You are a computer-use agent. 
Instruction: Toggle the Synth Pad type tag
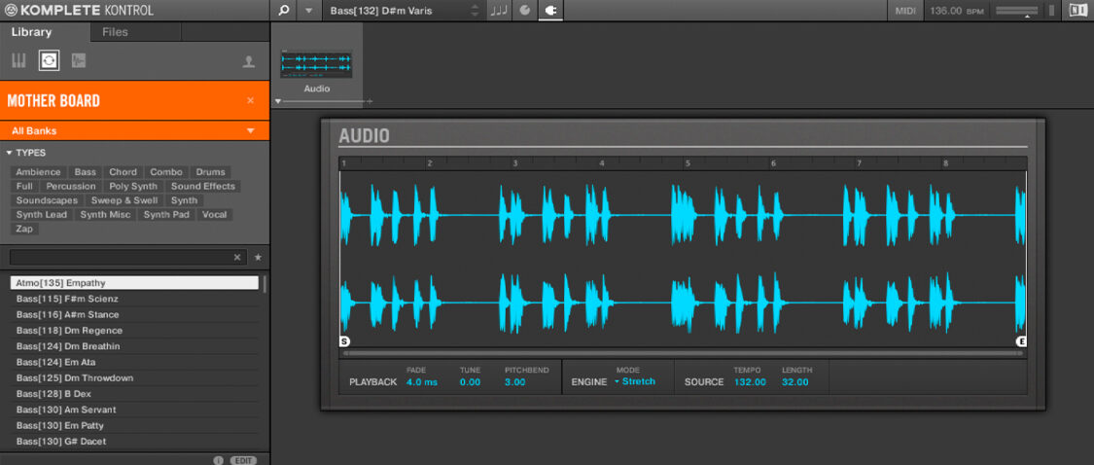point(166,214)
